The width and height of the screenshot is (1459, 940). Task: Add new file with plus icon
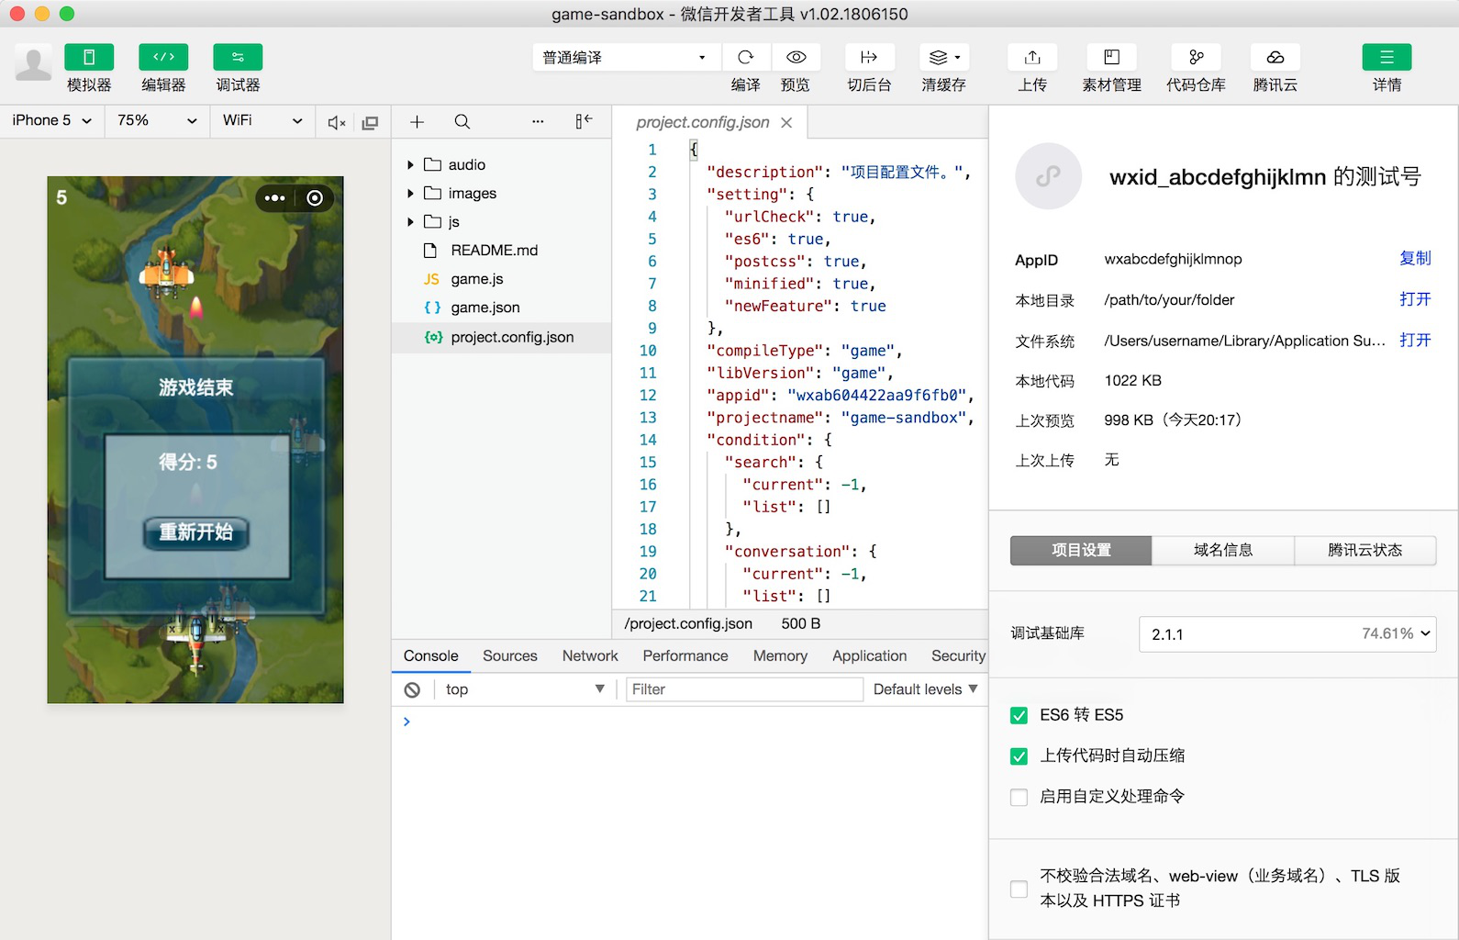(417, 122)
